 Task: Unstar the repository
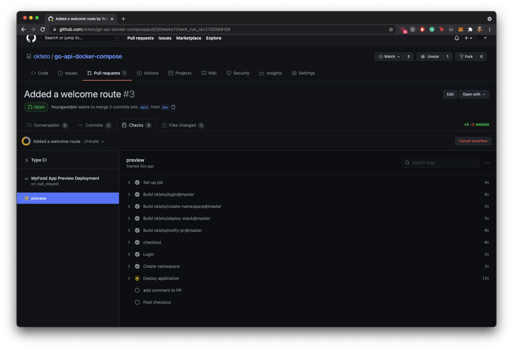coord(430,57)
